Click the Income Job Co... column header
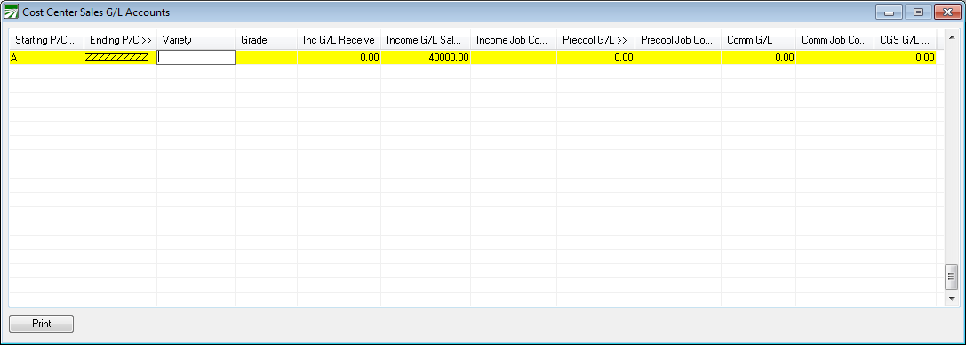This screenshot has width=966, height=345. coord(514,40)
